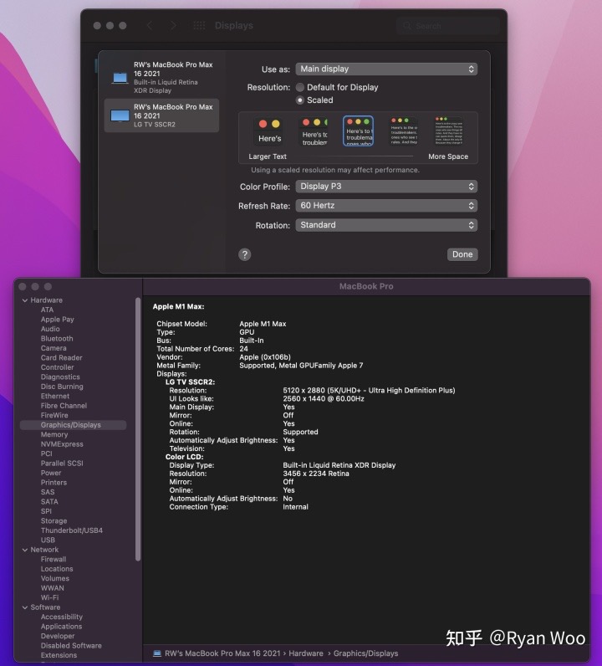Image resolution: width=602 pixels, height=666 pixels.
Task: Collapse the Network section in sidebar
Action: pyautogui.click(x=24, y=550)
